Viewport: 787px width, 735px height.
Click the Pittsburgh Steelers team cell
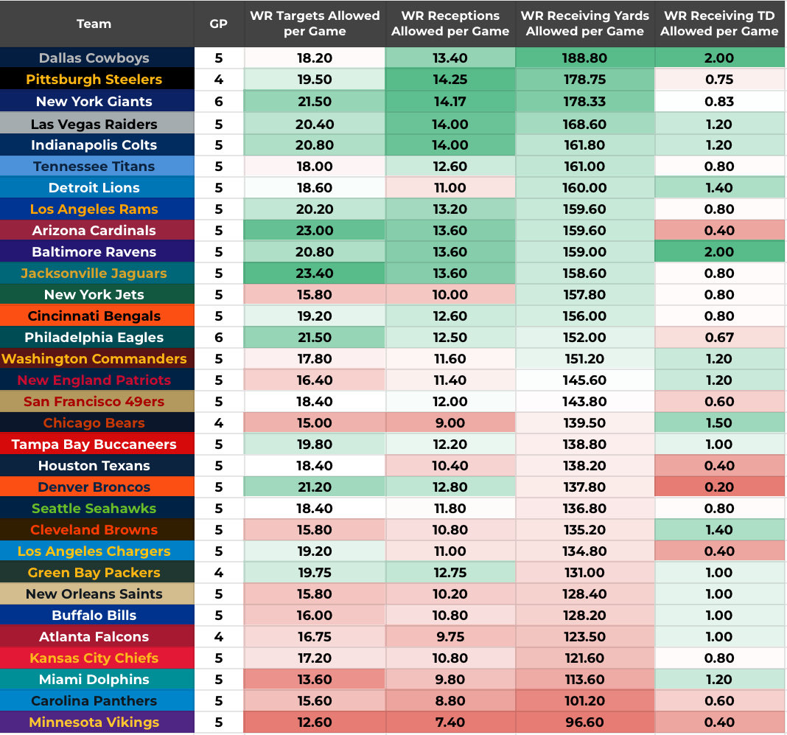pyautogui.click(x=97, y=80)
